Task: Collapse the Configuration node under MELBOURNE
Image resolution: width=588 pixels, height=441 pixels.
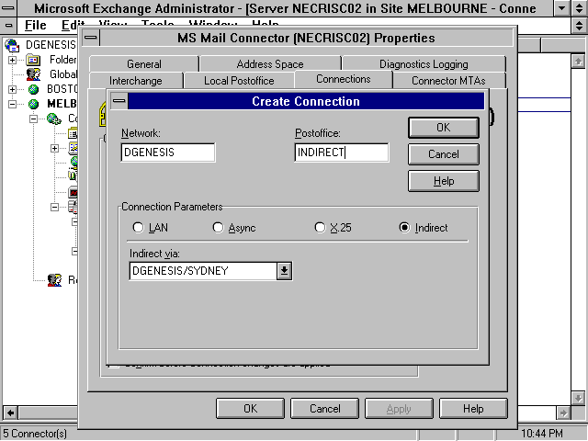Action: pyautogui.click(x=34, y=119)
